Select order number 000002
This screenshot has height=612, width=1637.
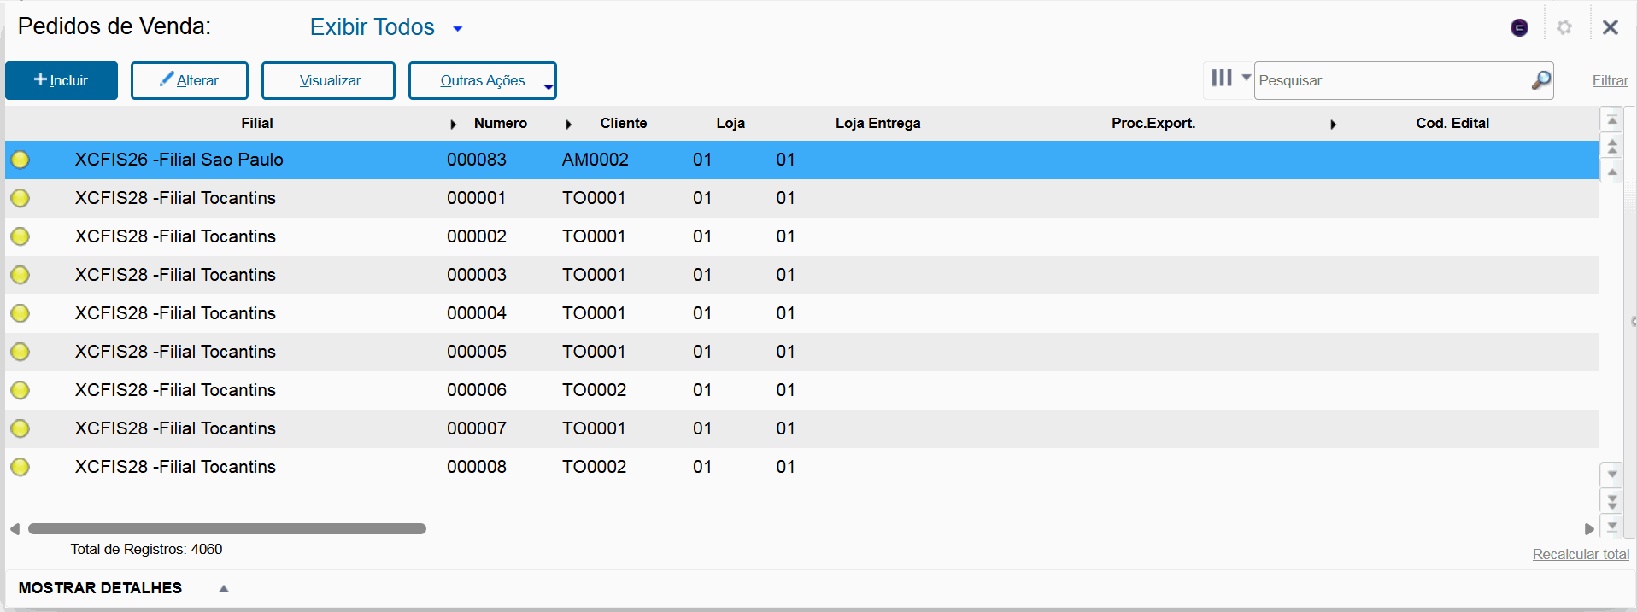click(477, 236)
